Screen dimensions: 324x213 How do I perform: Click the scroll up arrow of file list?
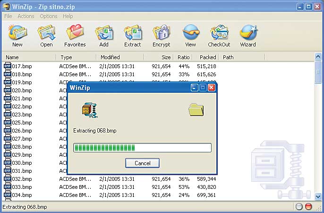pos(318,56)
